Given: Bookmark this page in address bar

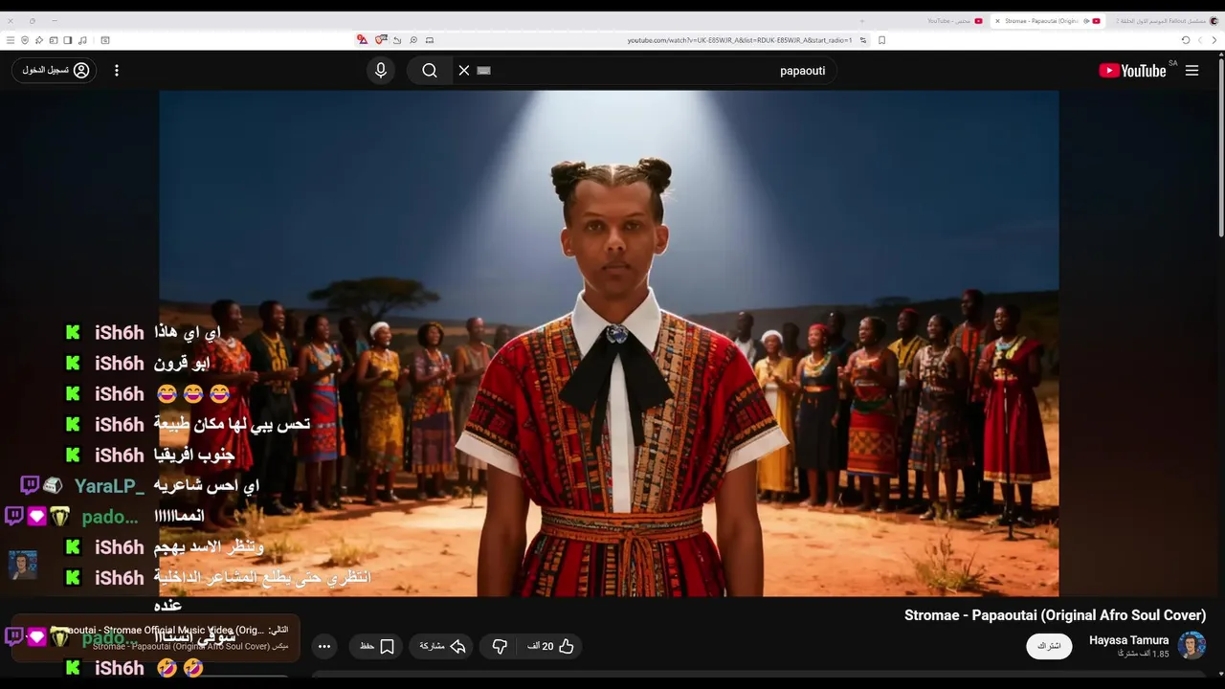Looking at the screenshot, I should [x=881, y=40].
